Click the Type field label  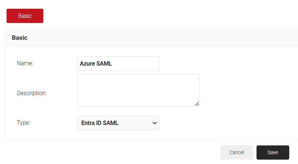point(23,123)
